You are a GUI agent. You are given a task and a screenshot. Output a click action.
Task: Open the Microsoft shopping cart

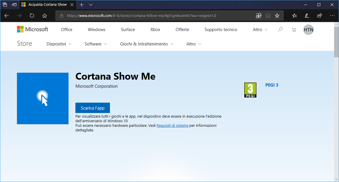(294, 29)
